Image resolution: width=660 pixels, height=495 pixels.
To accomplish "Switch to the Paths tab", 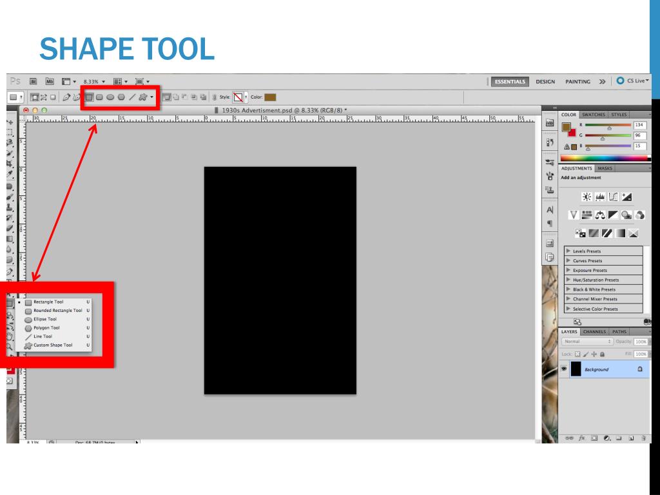I will [619, 332].
